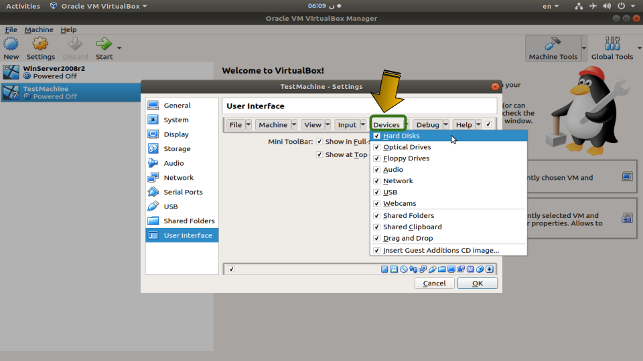Toggle the menu bar enable checkbox
This screenshot has height=361, width=643.
pos(488,124)
